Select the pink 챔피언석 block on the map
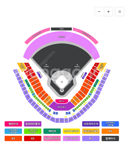Image resolution: width=129 pixels, height=146 pixels. (62, 101)
